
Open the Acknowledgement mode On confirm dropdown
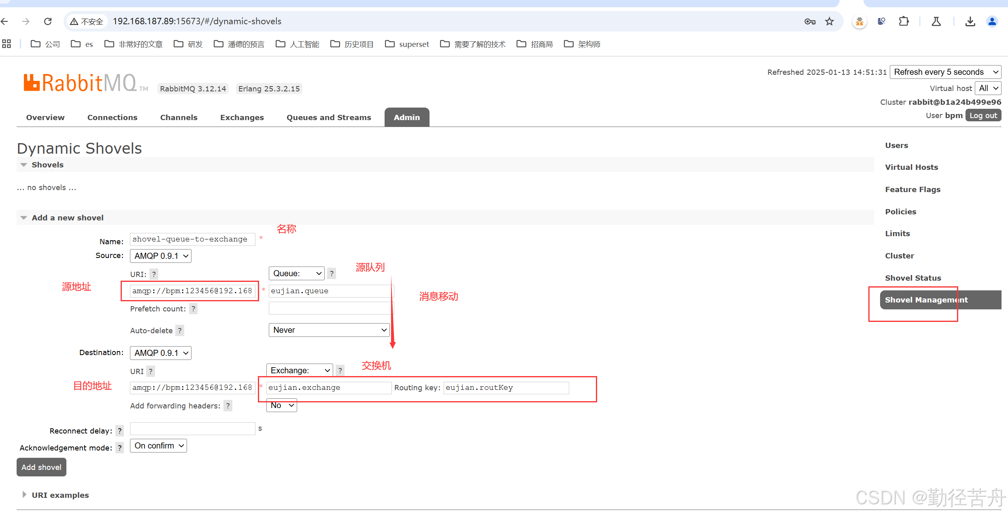tap(158, 446)
